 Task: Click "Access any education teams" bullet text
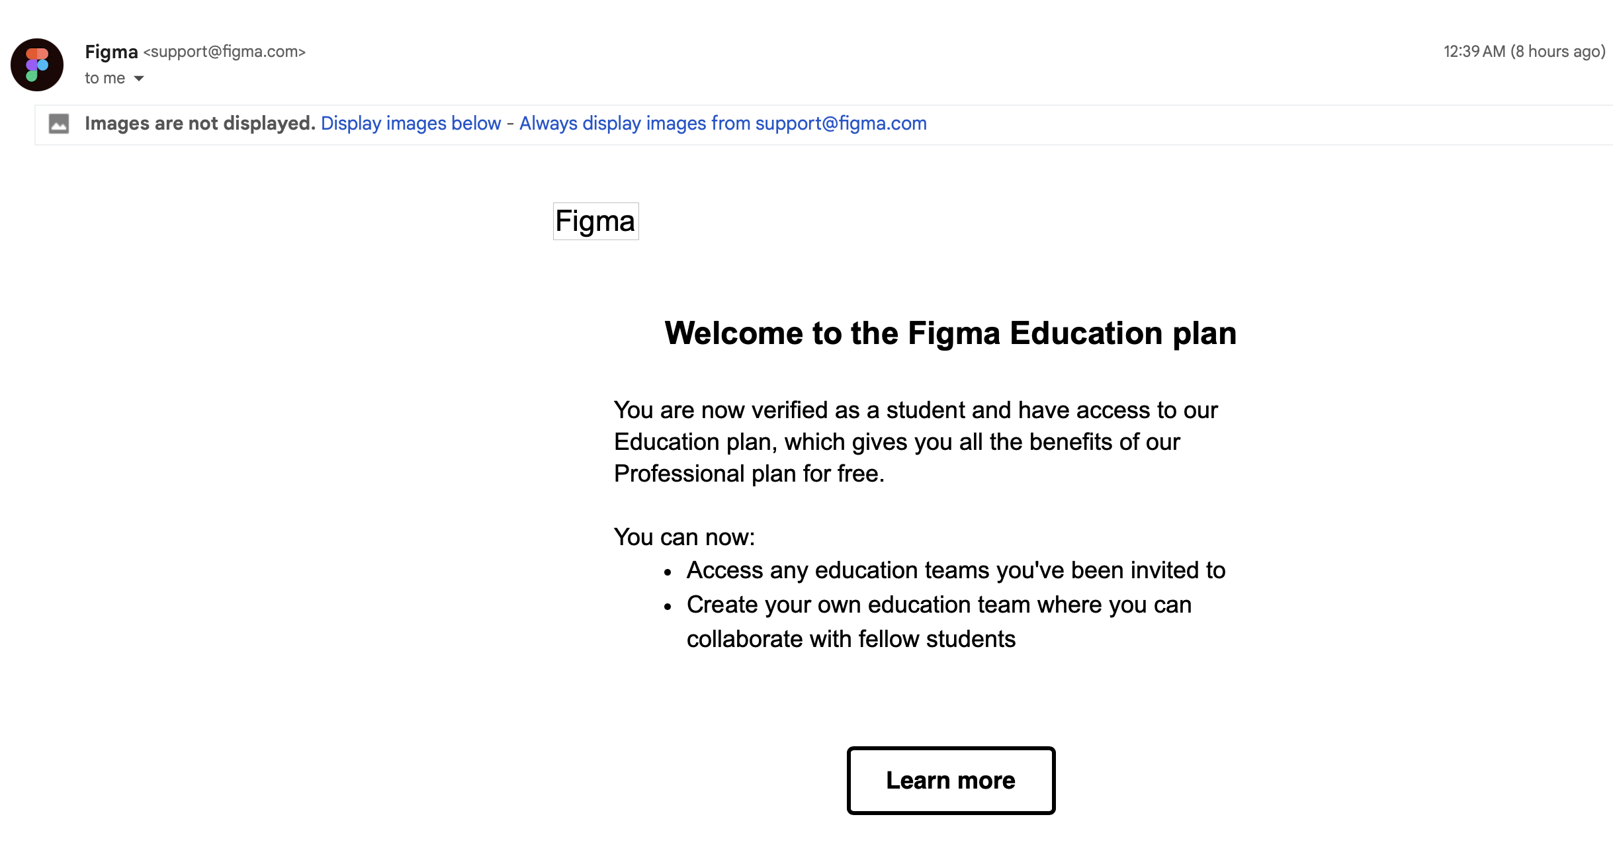(x=955, y=570)
